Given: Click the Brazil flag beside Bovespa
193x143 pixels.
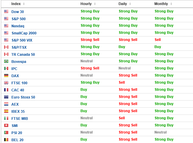Looking at the screenshot, I should [6, 61].
